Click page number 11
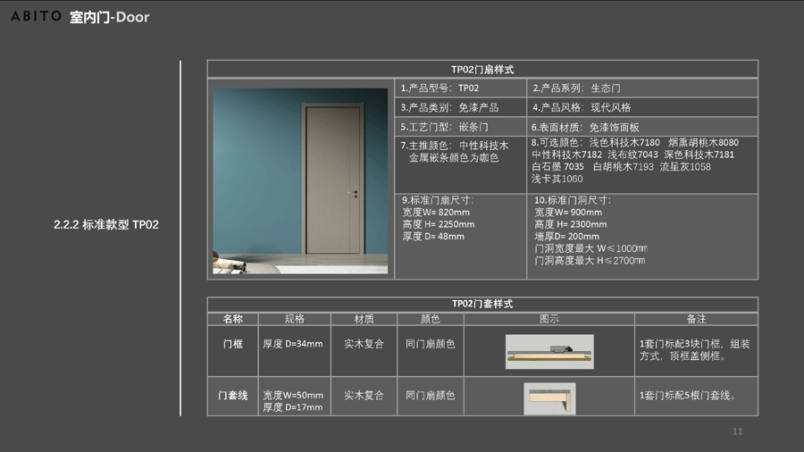The image size is (804, 452). coord(737,431)
